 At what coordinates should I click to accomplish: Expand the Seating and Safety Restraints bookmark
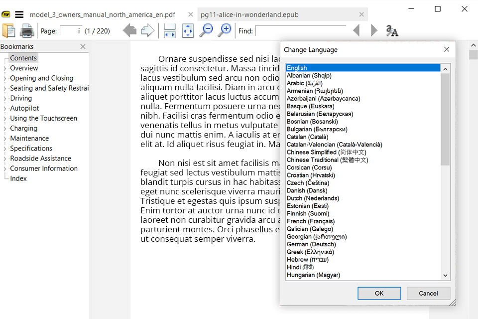(5, 89)
